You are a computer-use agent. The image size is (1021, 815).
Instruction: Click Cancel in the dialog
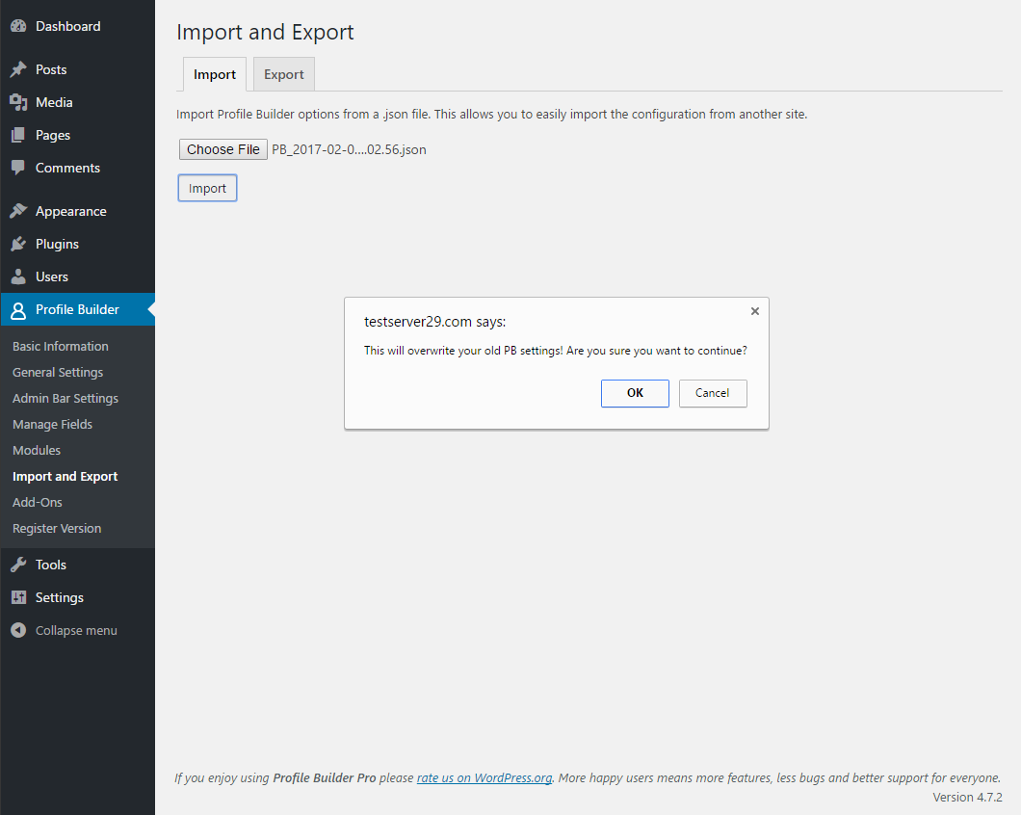[x=713, y=393]
